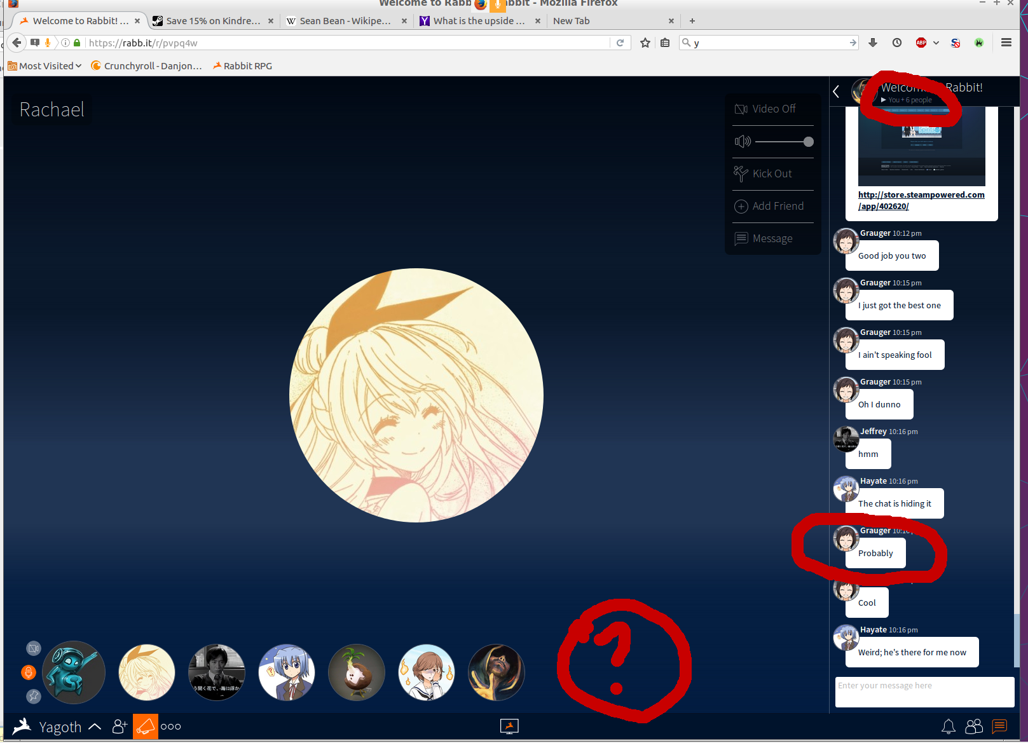Select the coconut sprout avatar thumbnail
This screenshot has width=1028, height=743.
pos(357,672)
